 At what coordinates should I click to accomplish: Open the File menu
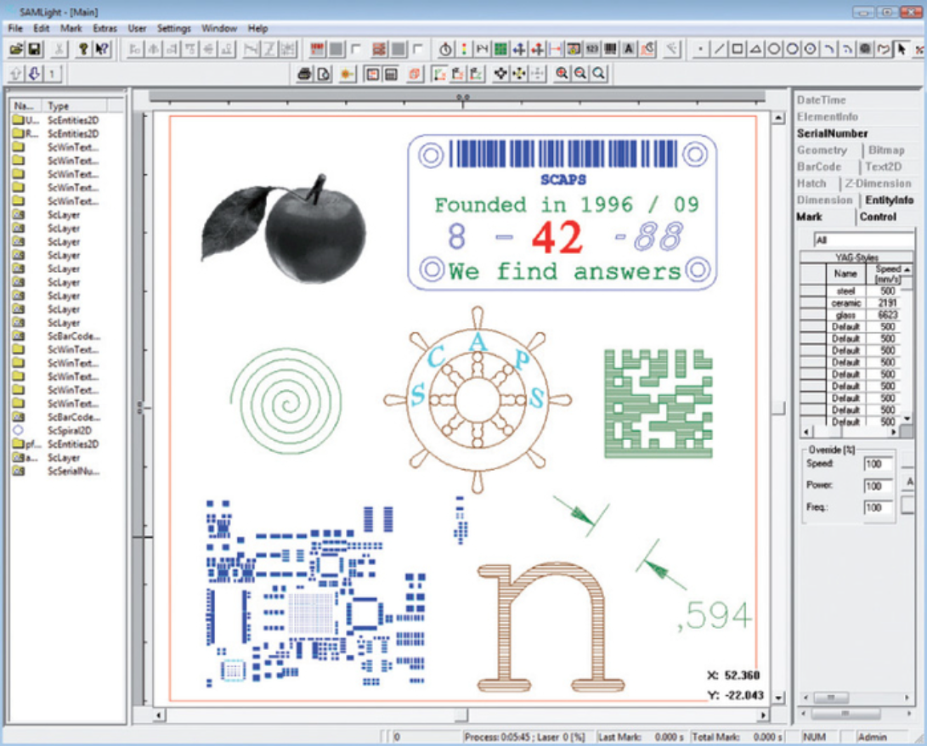coord(14,28)
